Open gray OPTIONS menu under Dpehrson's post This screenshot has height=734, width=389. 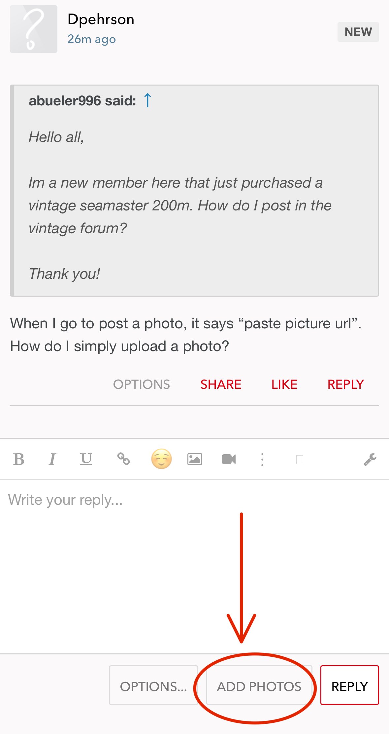coord(142,385)
